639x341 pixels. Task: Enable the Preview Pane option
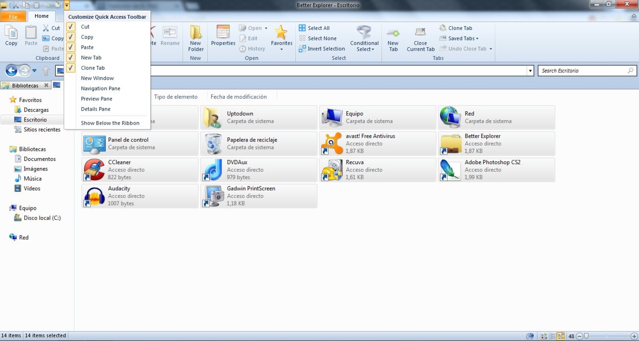click(96, 99)
